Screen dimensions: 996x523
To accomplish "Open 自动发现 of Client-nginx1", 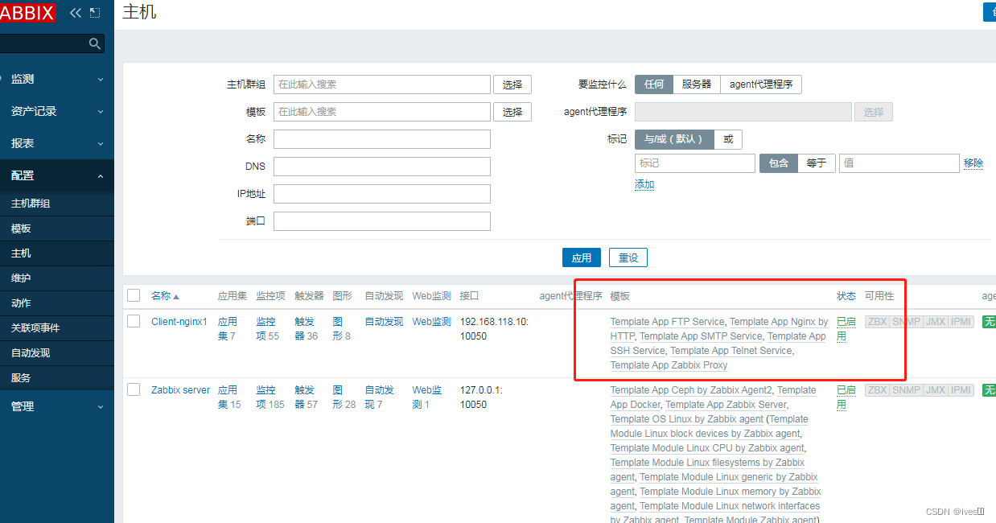I will [385, 322].
